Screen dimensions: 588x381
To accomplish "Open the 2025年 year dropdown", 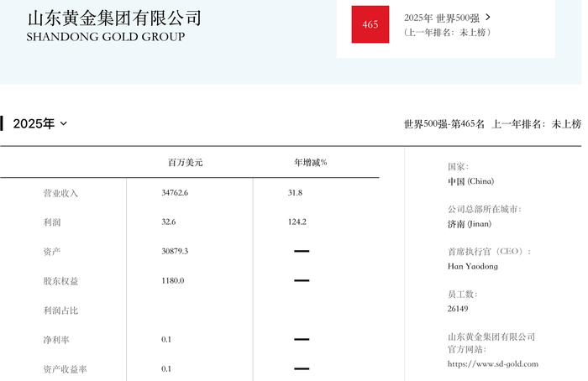I will point(39,123).
